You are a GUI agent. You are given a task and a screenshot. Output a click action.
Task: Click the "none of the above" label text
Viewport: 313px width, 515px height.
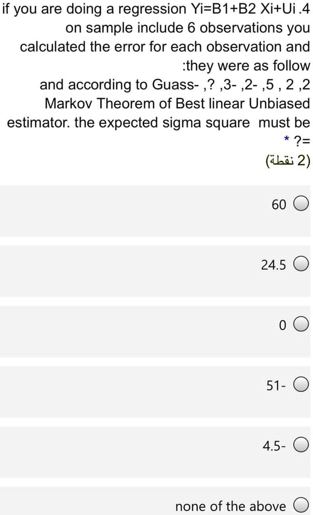(230, 506)
